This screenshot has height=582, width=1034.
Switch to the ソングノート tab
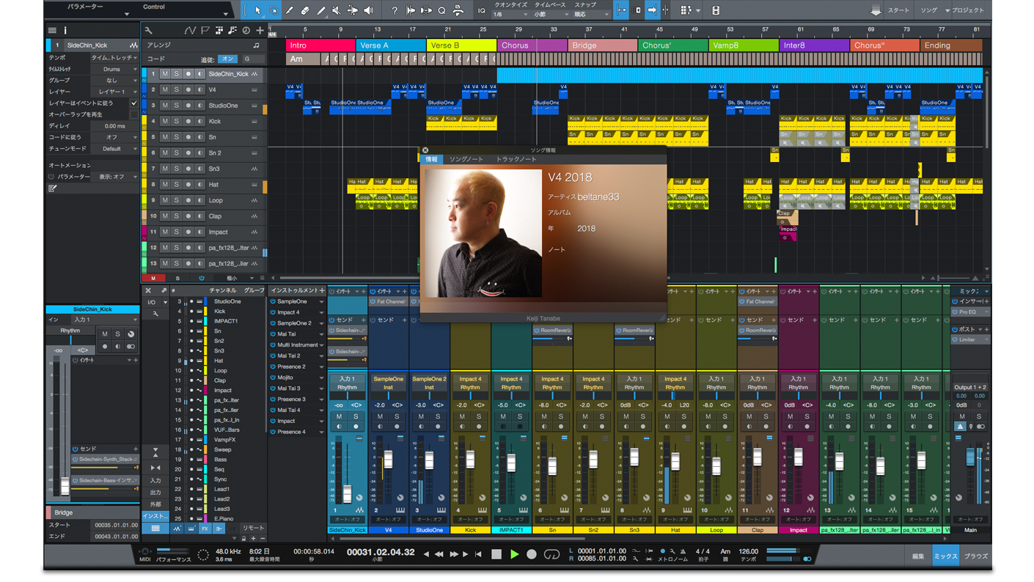(x=466, y=159)
